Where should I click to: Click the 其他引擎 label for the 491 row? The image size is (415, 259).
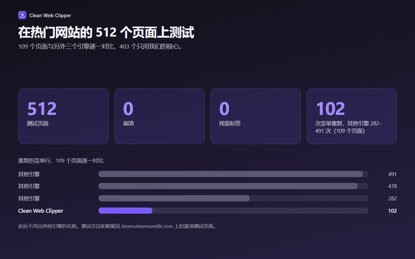coord(29,174)
